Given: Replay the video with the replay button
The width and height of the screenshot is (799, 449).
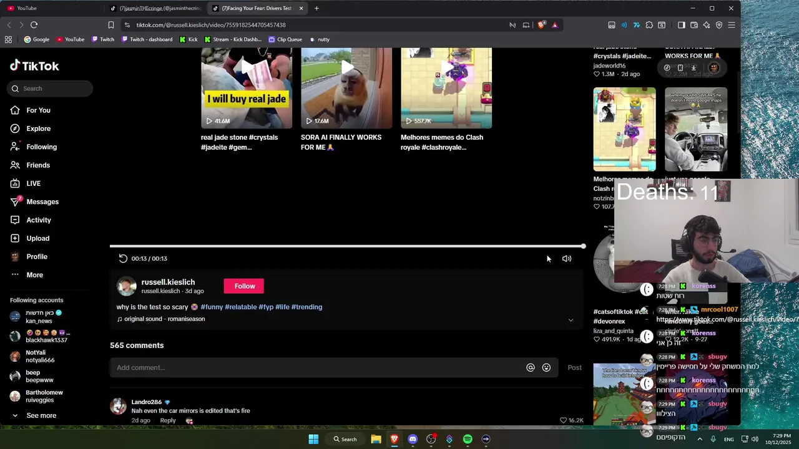Looking at the screenshot, I should tap(123, 258).
